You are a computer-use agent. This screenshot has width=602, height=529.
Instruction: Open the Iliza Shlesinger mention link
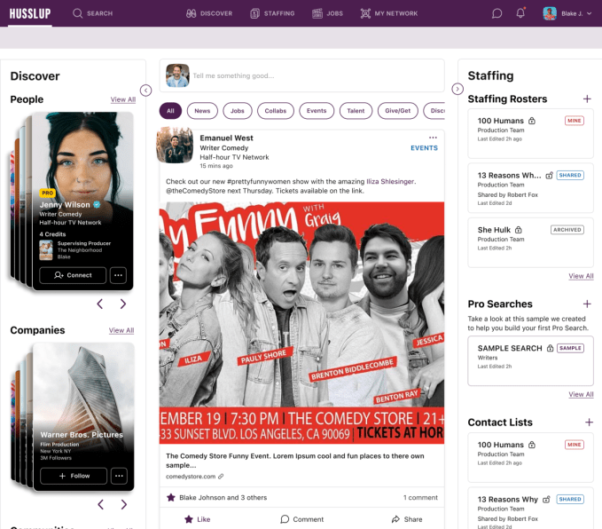click(390, 181)
